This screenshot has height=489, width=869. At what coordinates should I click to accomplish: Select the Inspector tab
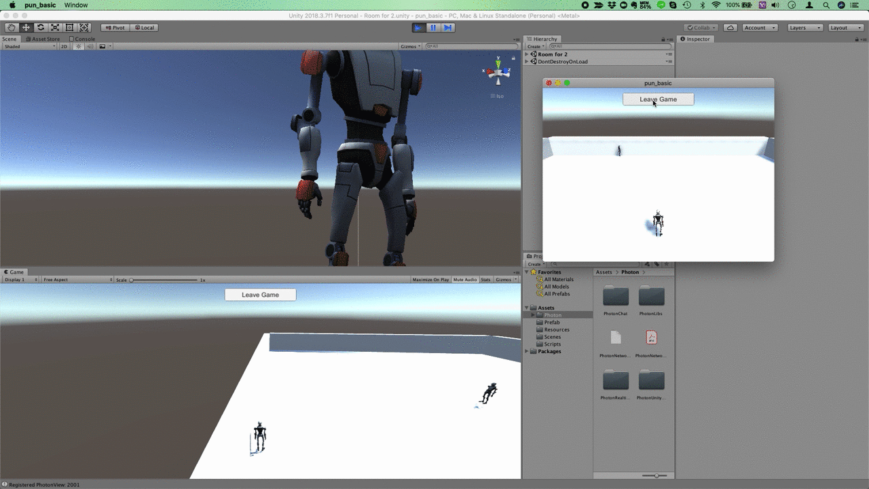pyautogui.click(x=696, y=39)
